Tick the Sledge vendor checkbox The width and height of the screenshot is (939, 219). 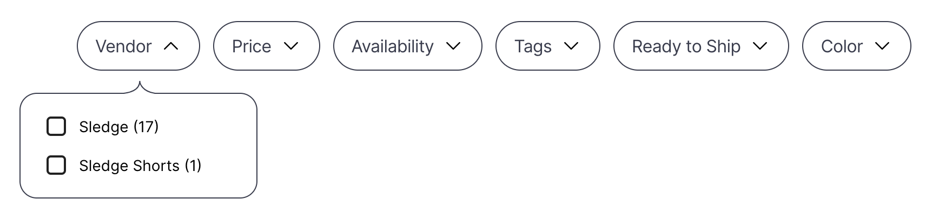pos(56,127)
